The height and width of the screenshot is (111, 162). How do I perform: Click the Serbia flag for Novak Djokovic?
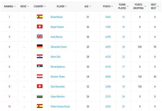[40, 66]
